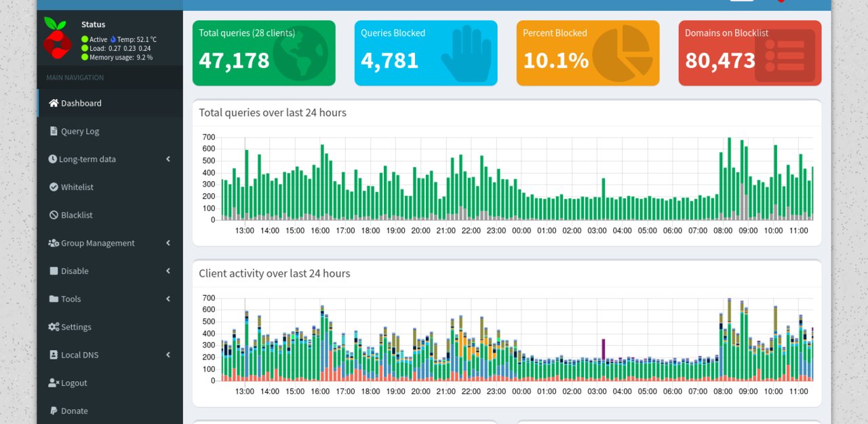
Task: Click the Local DNS label
Action: 80,354
